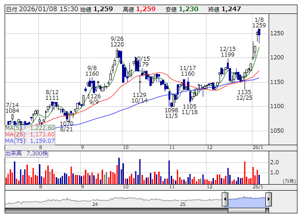Click the 出来高 7,300株 volume label

(26, 154)
